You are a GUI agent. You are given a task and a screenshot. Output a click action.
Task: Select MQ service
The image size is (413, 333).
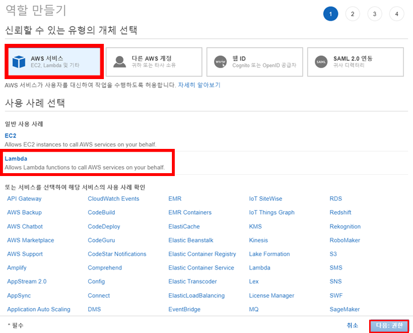[x=254, y=309]
